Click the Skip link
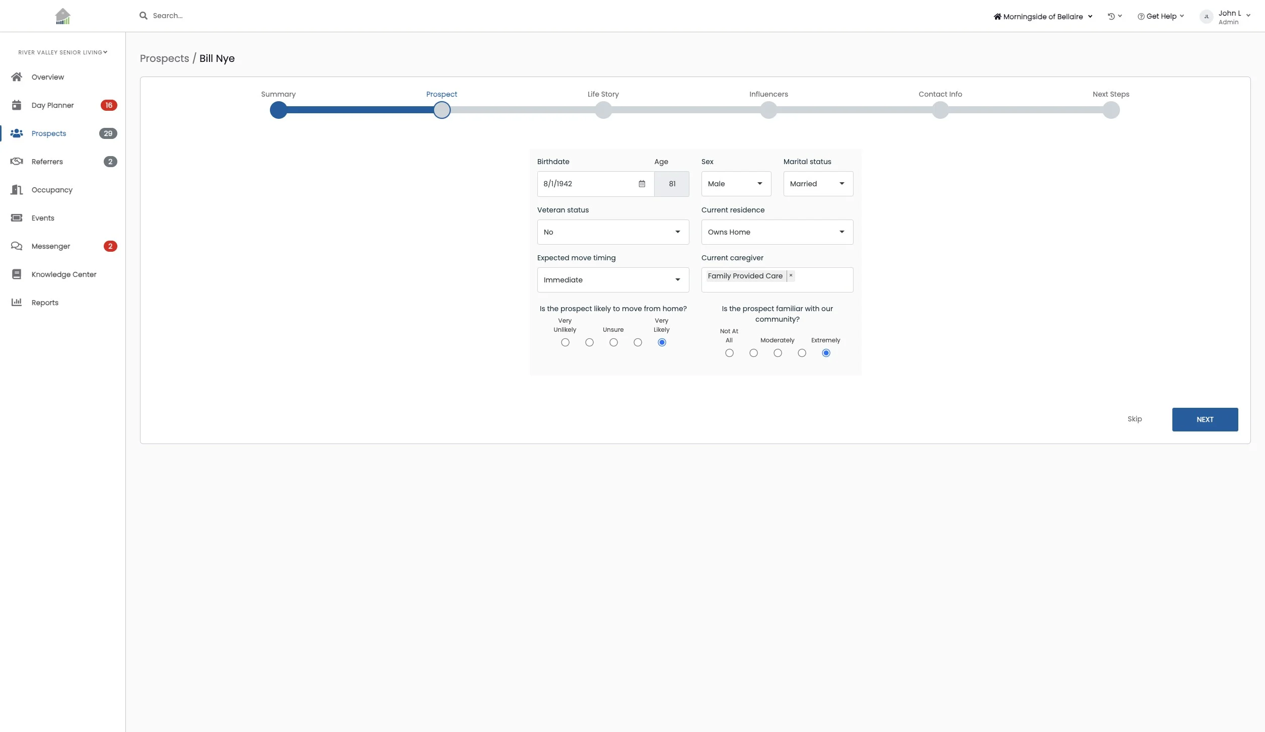This screenshot has height=732, width=1265. [x=1135, y=419]
